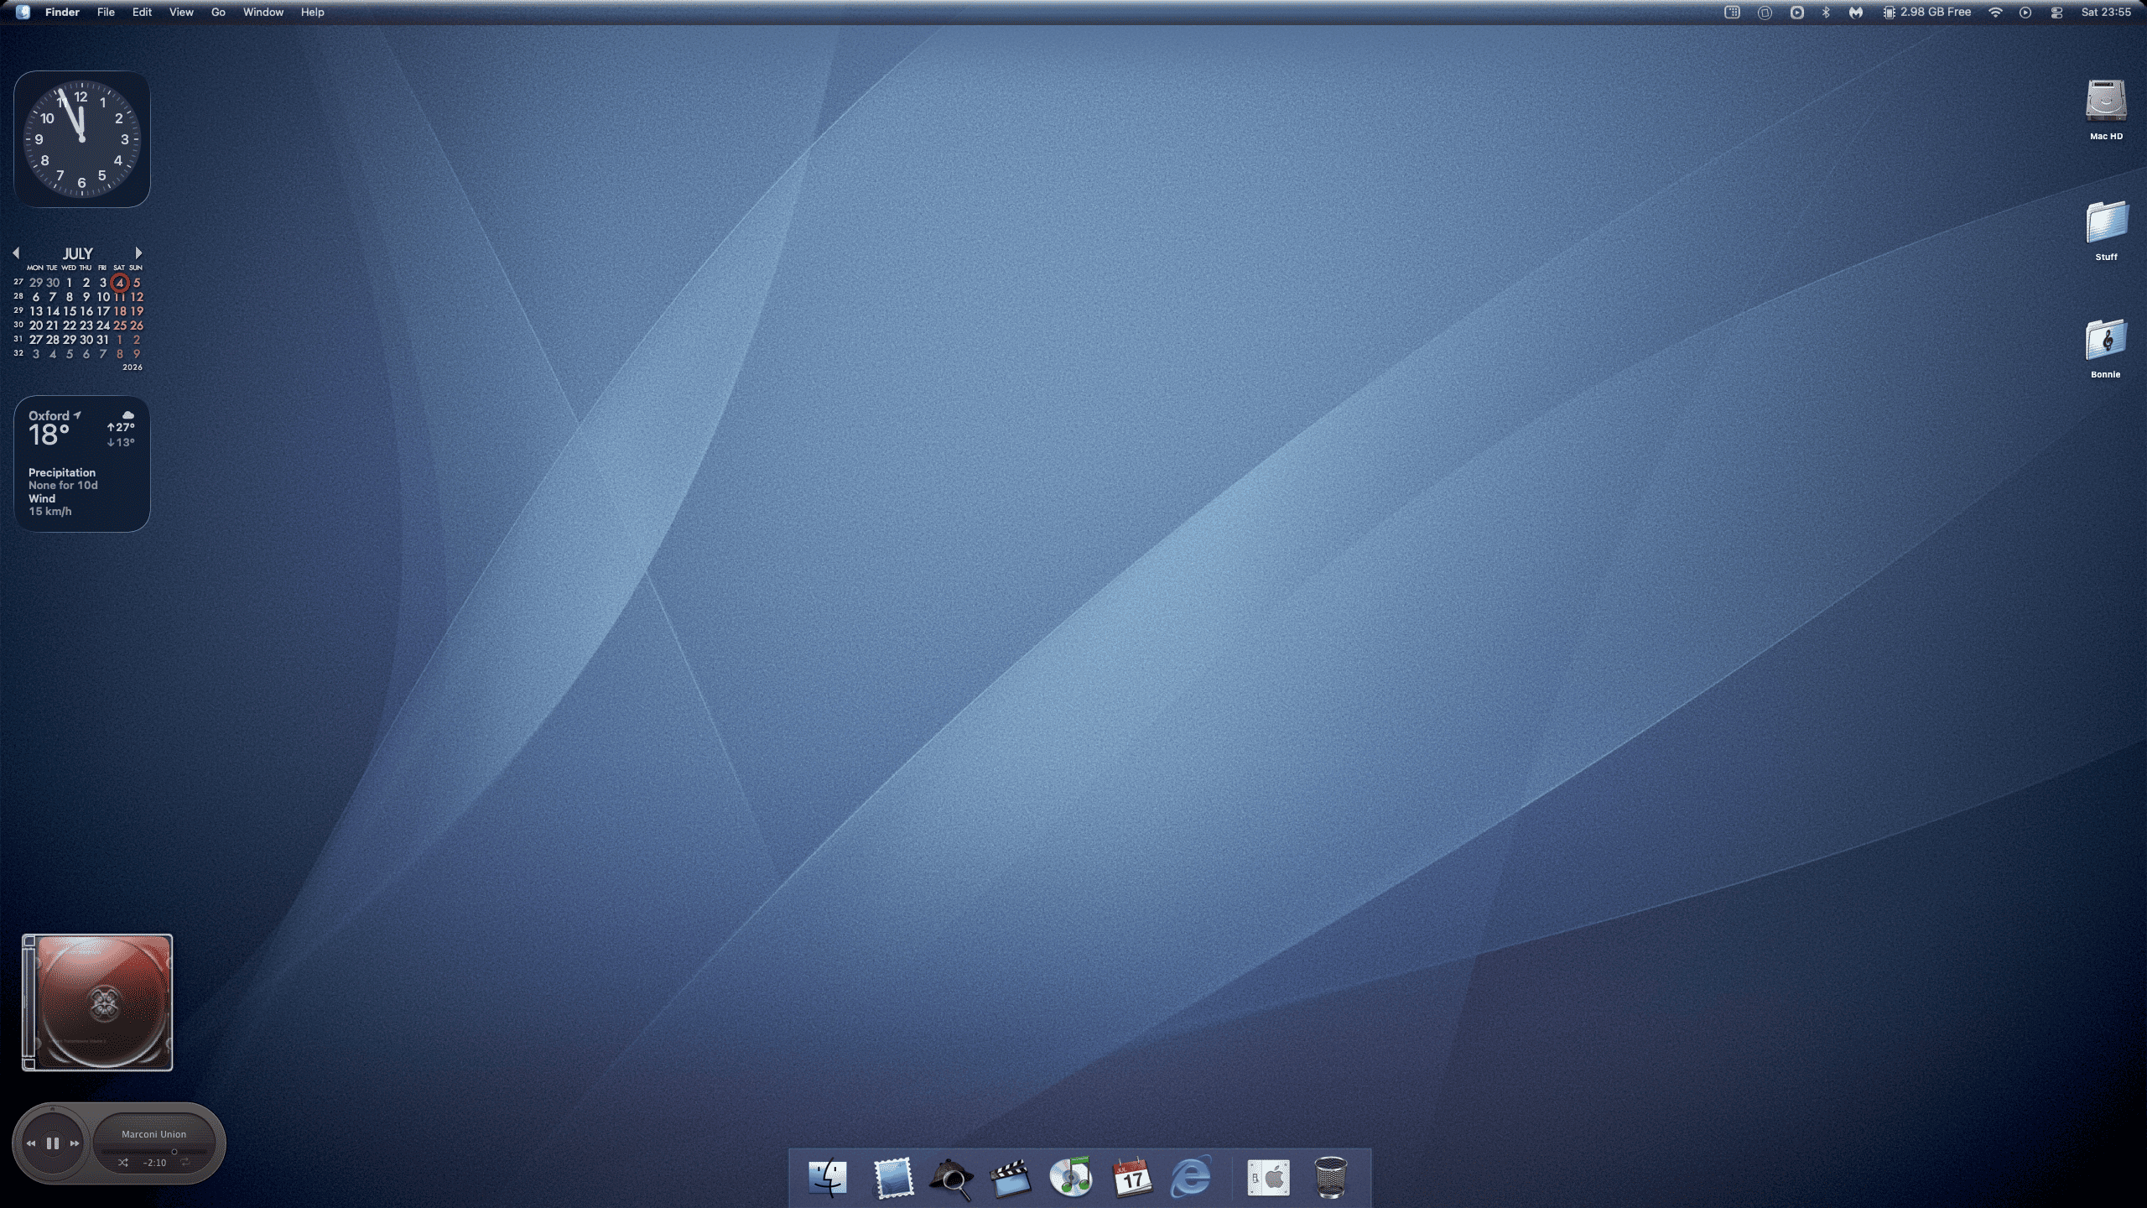2147x1208 pixels.
Task: Open the Trash in dock
Action: pos(1330,1177)
